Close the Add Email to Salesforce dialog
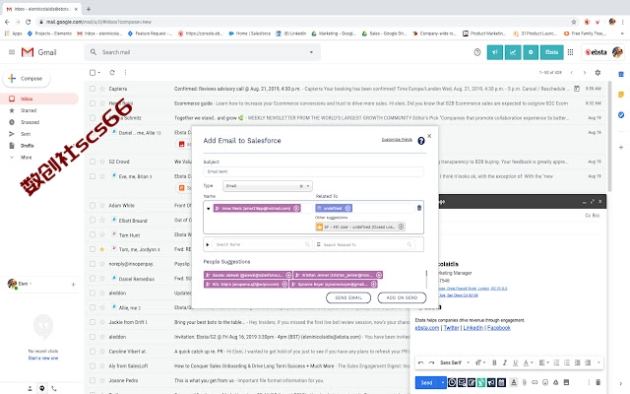 coord(429,136)
